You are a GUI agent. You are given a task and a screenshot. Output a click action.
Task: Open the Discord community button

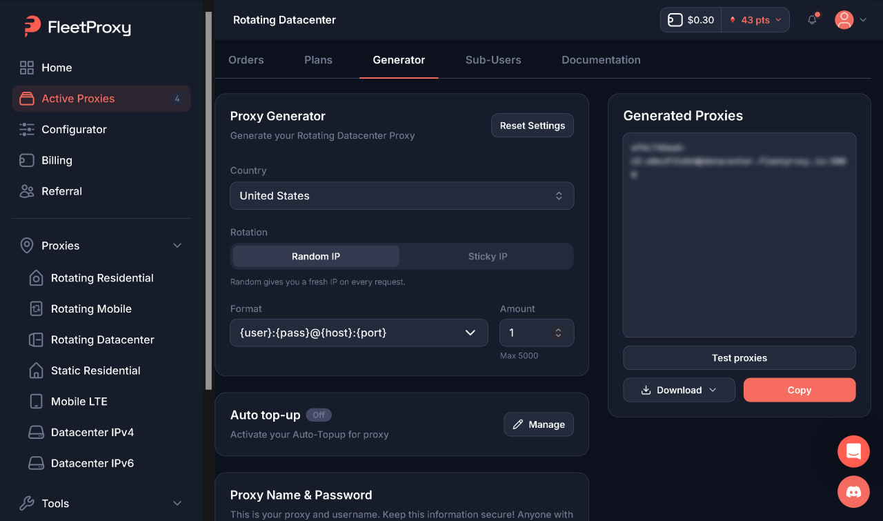click(x=854, y=492)
